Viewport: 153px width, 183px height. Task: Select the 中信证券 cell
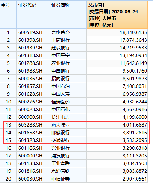68,179
